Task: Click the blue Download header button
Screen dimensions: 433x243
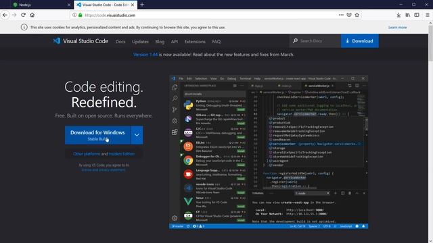Action: 359,40
